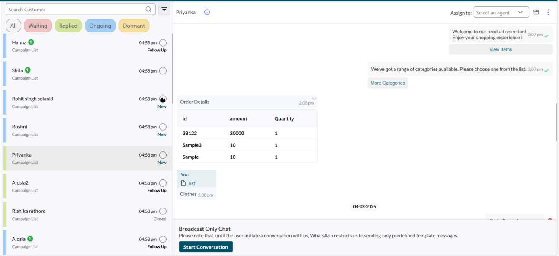Screen dimensions: 559x256
Task: Switch to the Waiting filter tab
Action: [38, 26]
